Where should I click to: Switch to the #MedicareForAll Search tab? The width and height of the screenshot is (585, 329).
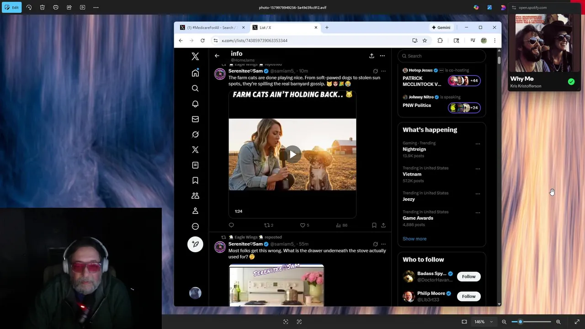click(213, 27)
